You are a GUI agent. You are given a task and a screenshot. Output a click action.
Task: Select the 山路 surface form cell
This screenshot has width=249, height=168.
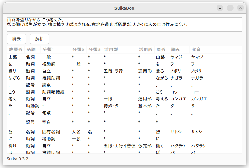coord(13,57)
